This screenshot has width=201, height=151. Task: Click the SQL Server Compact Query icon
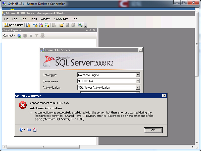click(54, 25)
